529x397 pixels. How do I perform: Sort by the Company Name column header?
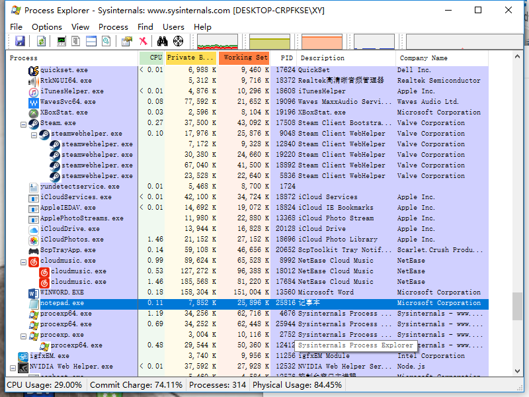[x=442, y=58]
